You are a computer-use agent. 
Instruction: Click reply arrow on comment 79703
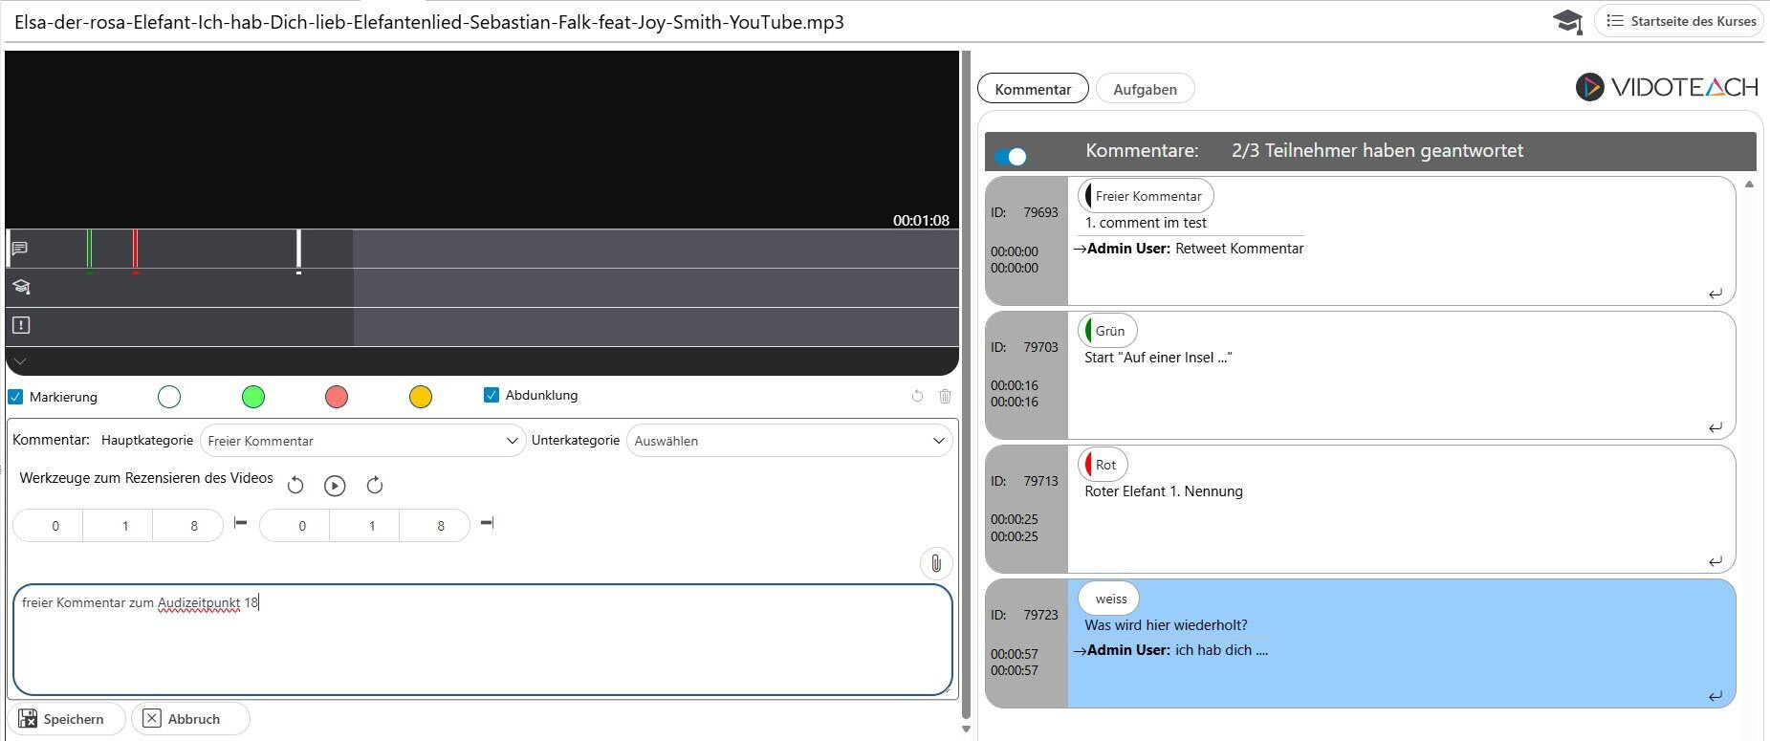[1715, 427]
